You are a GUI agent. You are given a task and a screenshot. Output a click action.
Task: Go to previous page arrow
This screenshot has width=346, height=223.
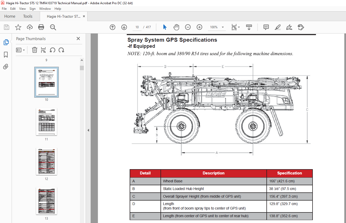click(x=113, y=27)
